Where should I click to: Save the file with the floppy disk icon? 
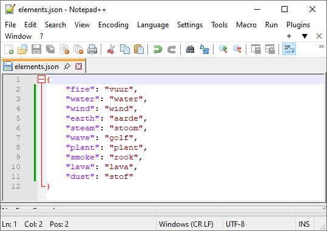tap(36, 49)
